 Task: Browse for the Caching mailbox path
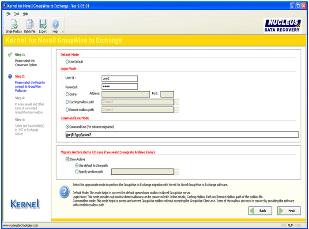pos(177,102)
